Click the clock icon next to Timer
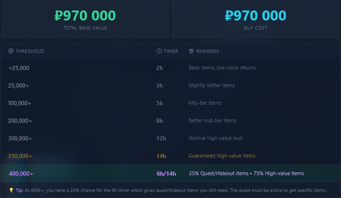This screenshot has height=198, width=341. (x=159, y=51)
